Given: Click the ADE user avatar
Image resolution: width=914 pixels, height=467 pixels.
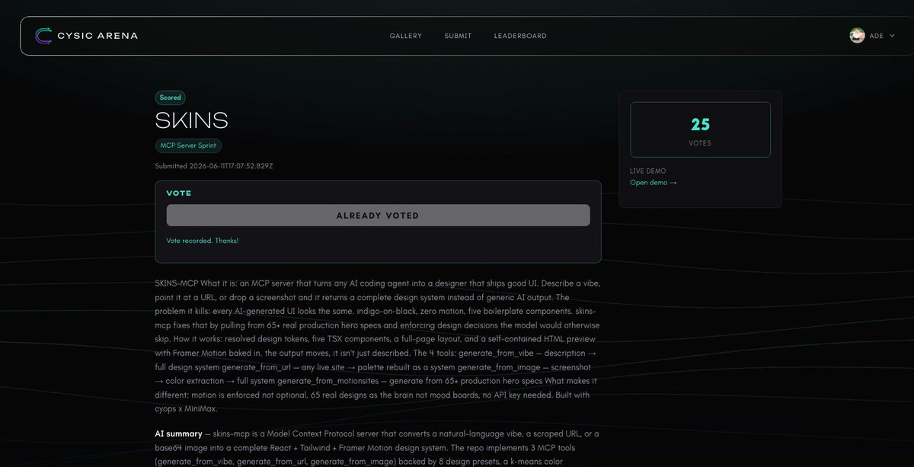Looking at the screenshot, I should [x=858, y=36].
